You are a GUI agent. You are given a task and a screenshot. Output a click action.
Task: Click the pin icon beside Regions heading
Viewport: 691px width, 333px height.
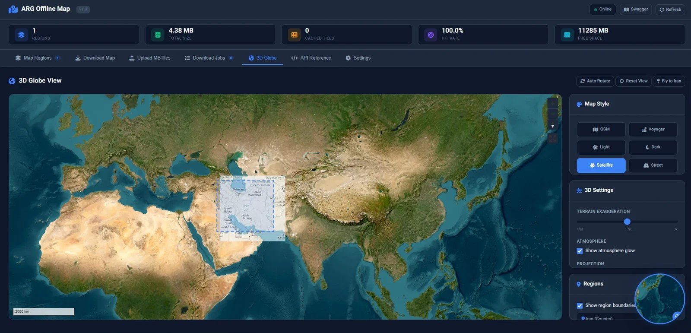579,284
